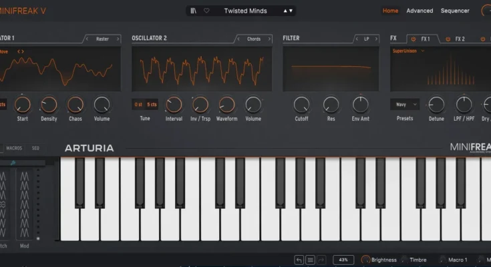This screenshot has height=267, width=491.
Task: Click the Inv / Trsp knob
Action: click(x=200, y=105)
